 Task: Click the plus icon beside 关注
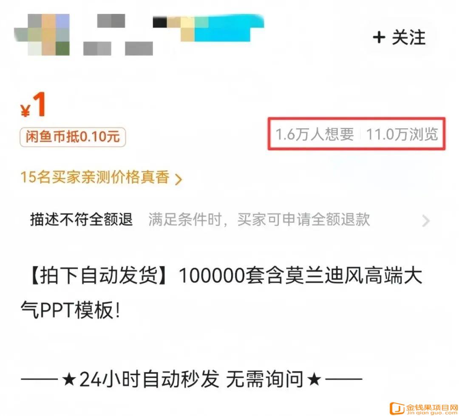pyautogui.click(x=379, y=37)
